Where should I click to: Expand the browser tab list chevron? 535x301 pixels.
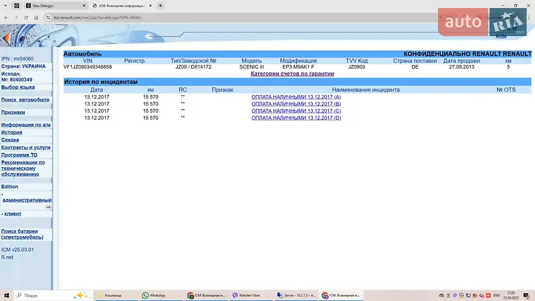6,5
